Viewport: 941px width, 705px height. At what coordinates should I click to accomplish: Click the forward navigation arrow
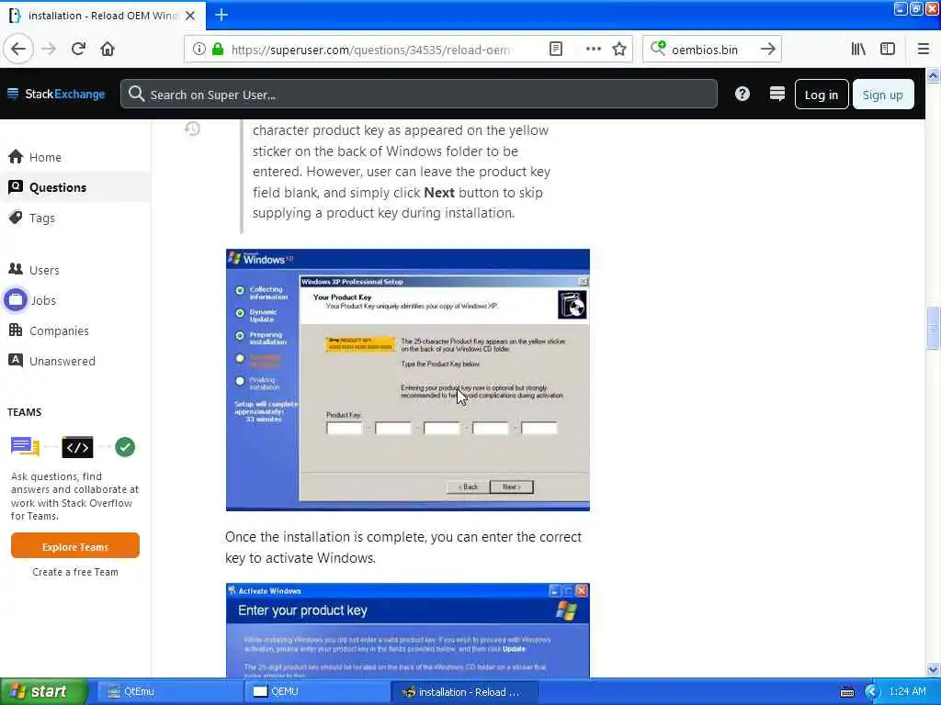click(49, 50)
